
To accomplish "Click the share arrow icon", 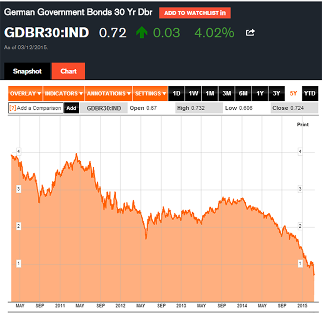I will click(250, 33).
